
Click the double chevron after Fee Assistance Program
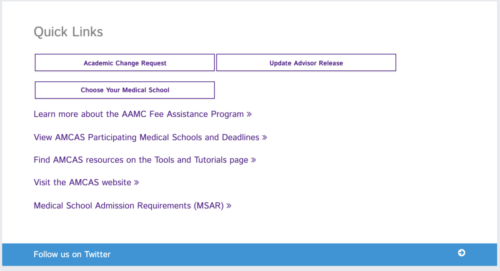pos(249,114)
